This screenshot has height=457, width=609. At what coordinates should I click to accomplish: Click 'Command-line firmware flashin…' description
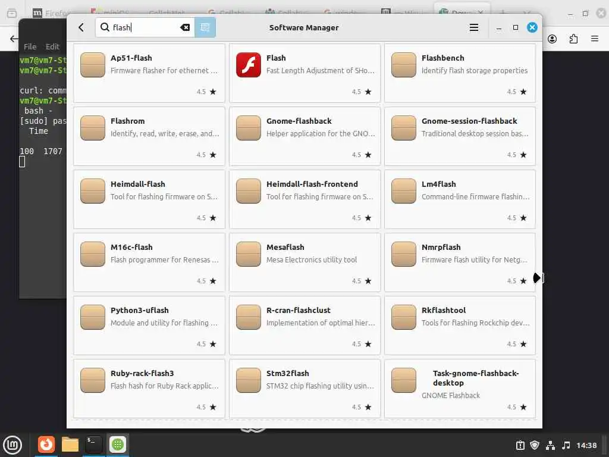[x=475, y=196]
